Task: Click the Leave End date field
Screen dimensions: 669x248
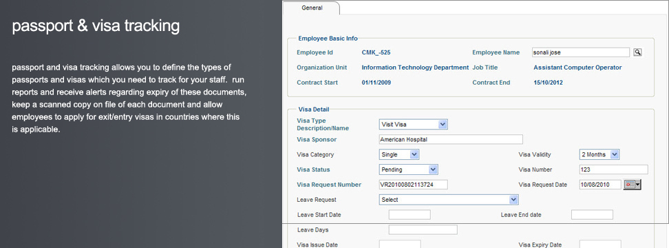Action: pos(592,215)
